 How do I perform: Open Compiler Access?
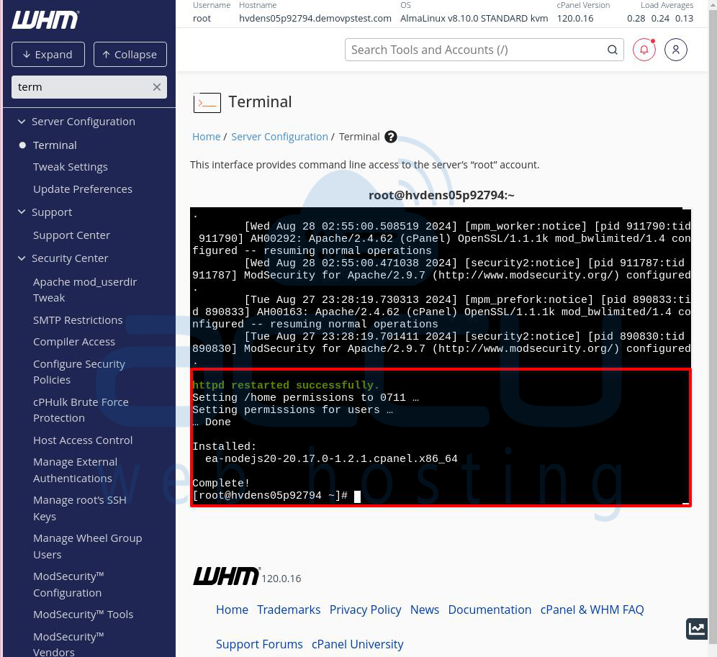click(x=74, y=342)
